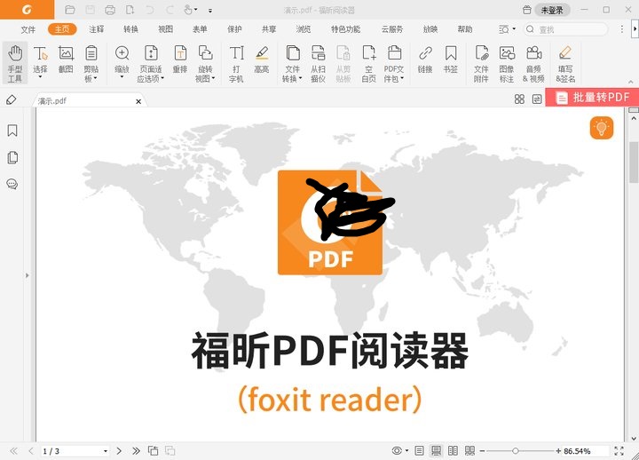The height and width of the screenshot is (460, 639).
Task: Activate the Select (选择) text tool
Action: click(40, 61)
